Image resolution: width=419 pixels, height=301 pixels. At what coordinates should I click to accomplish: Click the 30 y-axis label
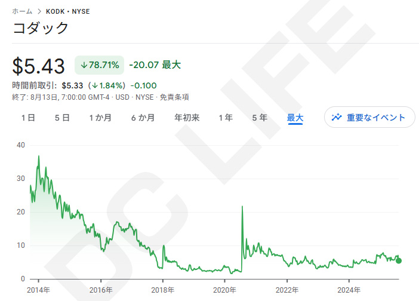click(x=21, y=179)
